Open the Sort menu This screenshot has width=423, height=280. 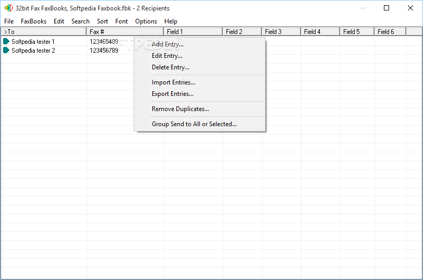coord(102,21)
